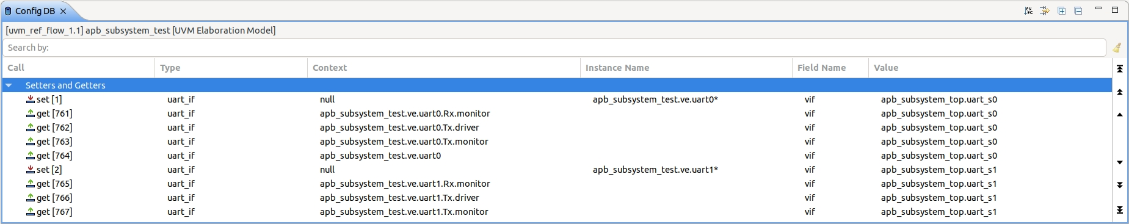Click context apb_subsystem_test.ve.uart1.Tx.monitor
Image resolution: width=1129 pixels, height=224 pixels.
[x=404, y=212]
